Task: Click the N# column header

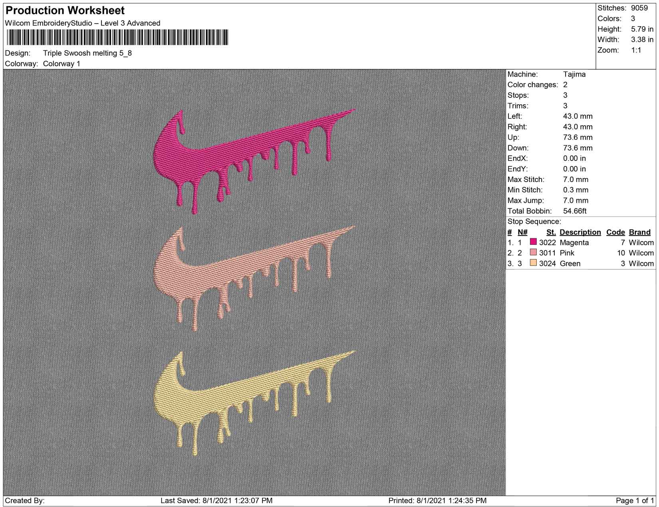Action: (x=522, y=232)
